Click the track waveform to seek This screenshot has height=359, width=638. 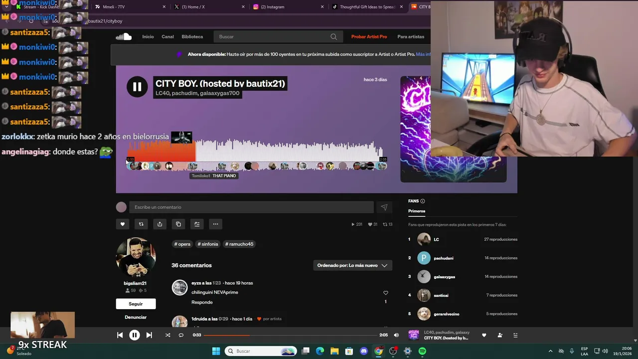(257, 151)
